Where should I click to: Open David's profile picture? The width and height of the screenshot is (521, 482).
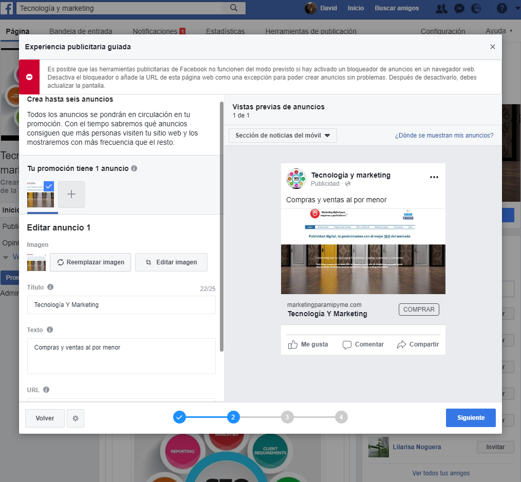311,8
